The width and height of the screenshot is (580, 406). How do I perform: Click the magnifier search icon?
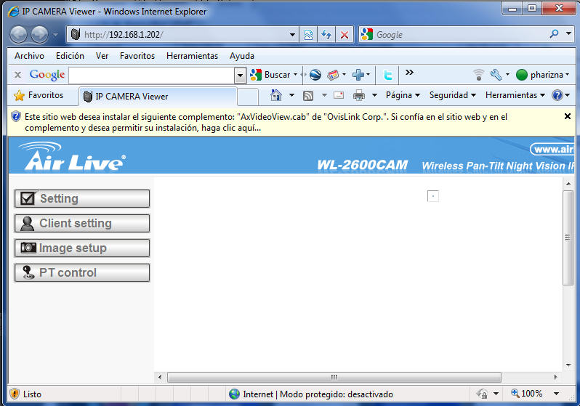pyautogui.click(x=554, y=34)
